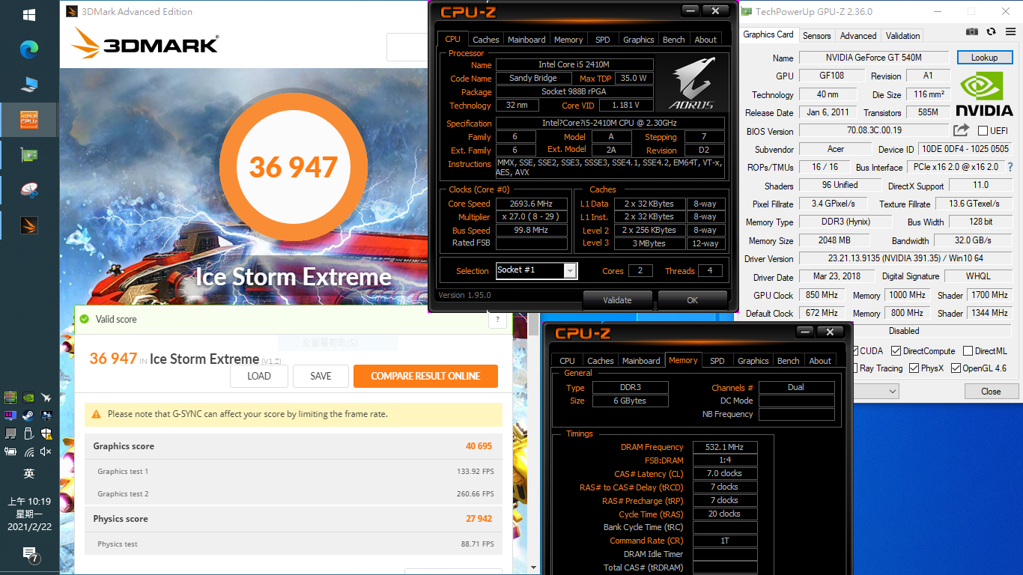This screenshot has width=1023, height=575.
Task: Switch to GPU-Z taskbar icon
Action: [29, 155]
